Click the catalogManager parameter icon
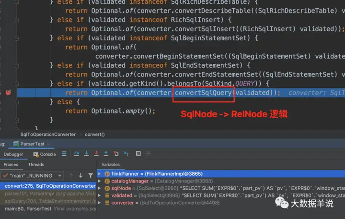This screenshot has height=219, width=345. [107, 181]
